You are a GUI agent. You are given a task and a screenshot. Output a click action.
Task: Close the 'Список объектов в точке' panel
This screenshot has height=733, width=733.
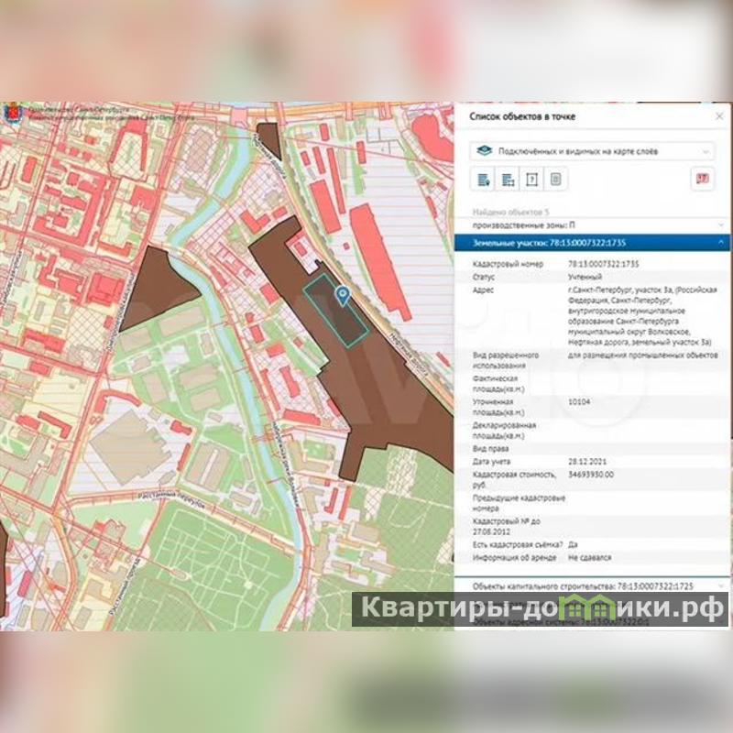[x=718, y=116]
